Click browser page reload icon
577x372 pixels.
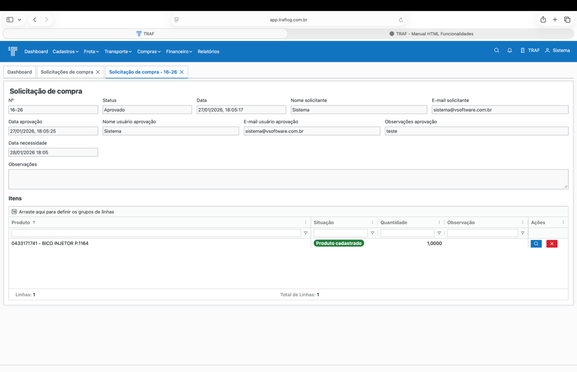pos(401,20)
